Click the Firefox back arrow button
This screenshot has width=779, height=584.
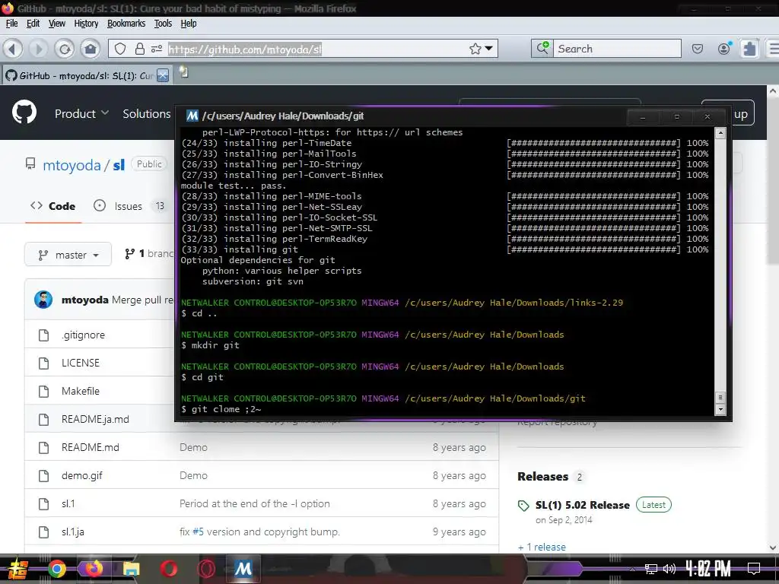13,49
